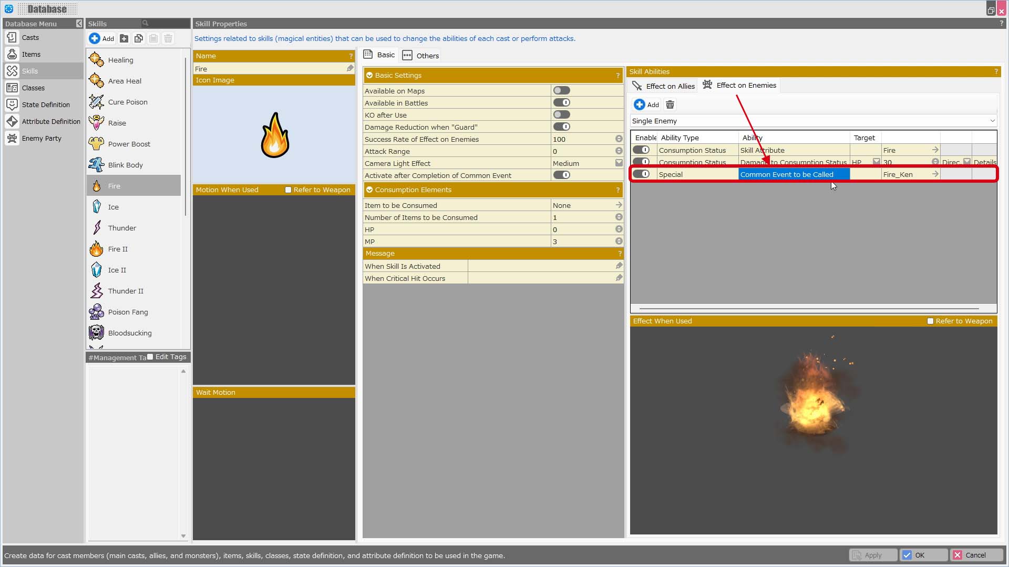Open State Definition section
The image size is (1009, 567).
pyautogui.click(x=43, y=104)
